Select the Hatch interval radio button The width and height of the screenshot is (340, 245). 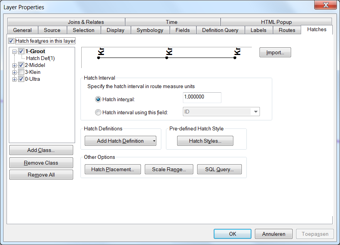98,99
